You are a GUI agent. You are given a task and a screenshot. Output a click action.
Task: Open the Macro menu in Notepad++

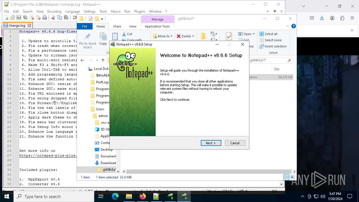(x=116, y=12)
